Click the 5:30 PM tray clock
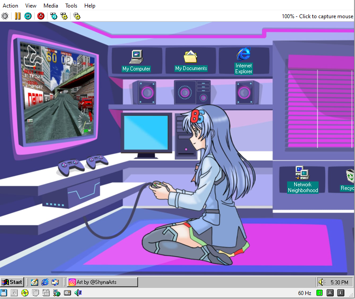The width and height of the screenshot is (355, 299). coord(339,282)
